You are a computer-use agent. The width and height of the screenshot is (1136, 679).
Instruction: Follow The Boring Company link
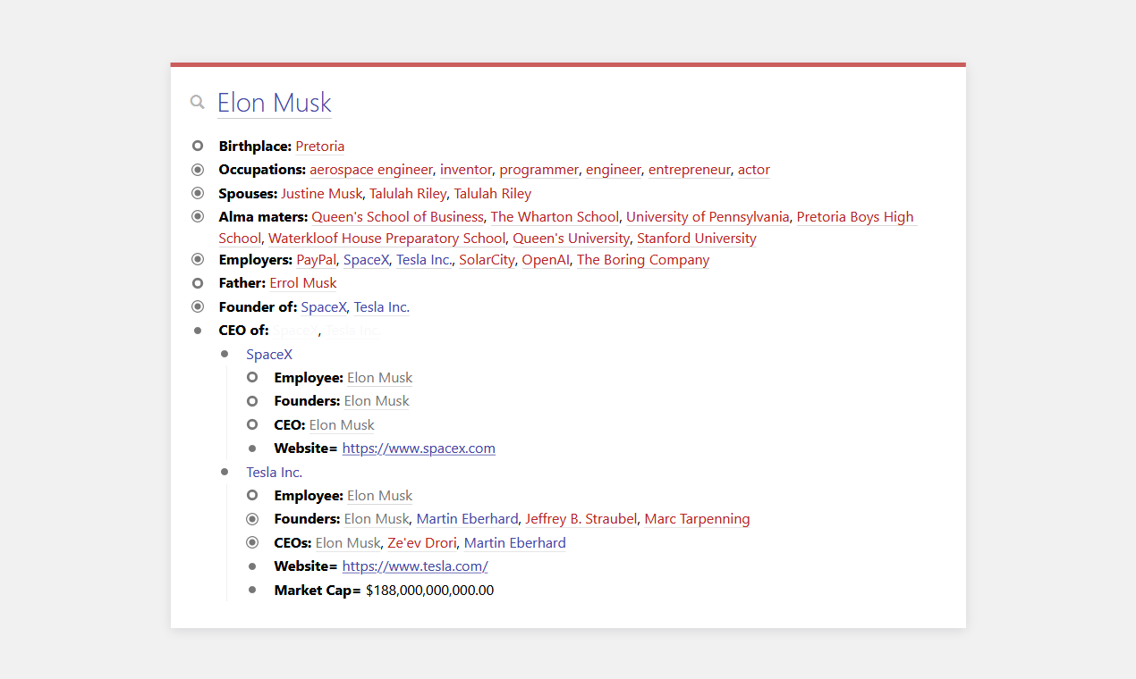643,260
